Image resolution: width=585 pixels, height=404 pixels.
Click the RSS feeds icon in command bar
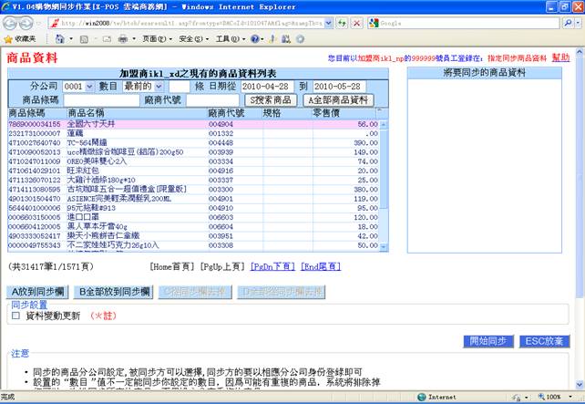85,39
